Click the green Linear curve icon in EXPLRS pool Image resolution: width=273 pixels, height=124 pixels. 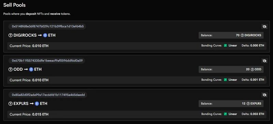pos(226,114)
